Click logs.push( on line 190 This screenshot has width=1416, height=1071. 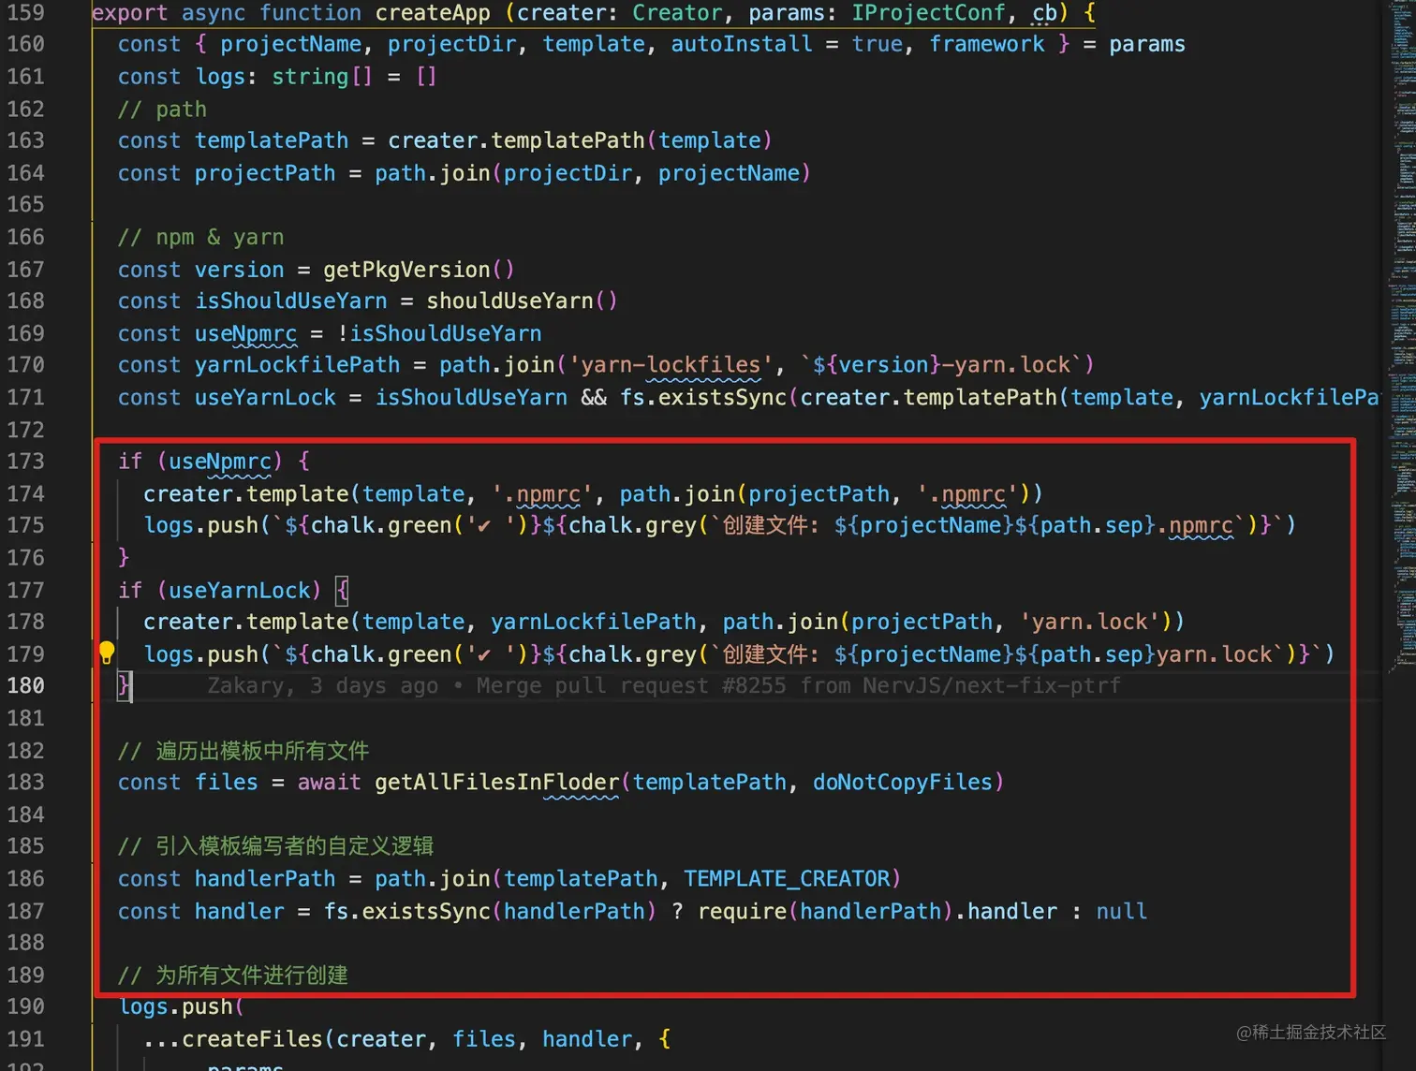click(182, 1007)
